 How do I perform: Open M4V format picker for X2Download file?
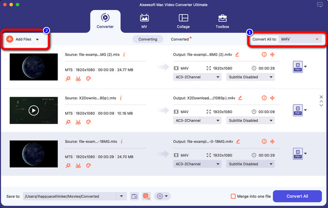pos(299,110)
